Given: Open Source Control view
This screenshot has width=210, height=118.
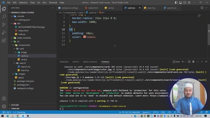Looking at the screenshot, I should point(4,25).
